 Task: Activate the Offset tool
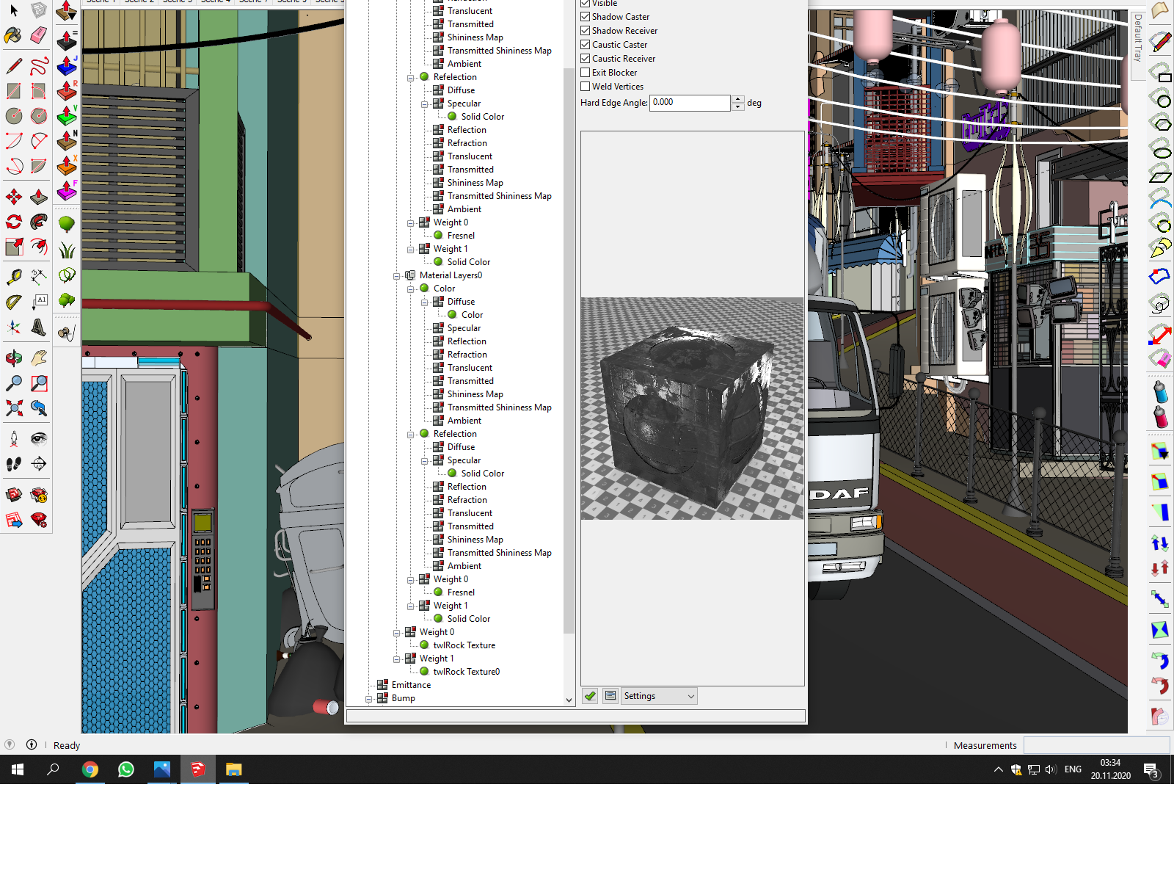39,247
